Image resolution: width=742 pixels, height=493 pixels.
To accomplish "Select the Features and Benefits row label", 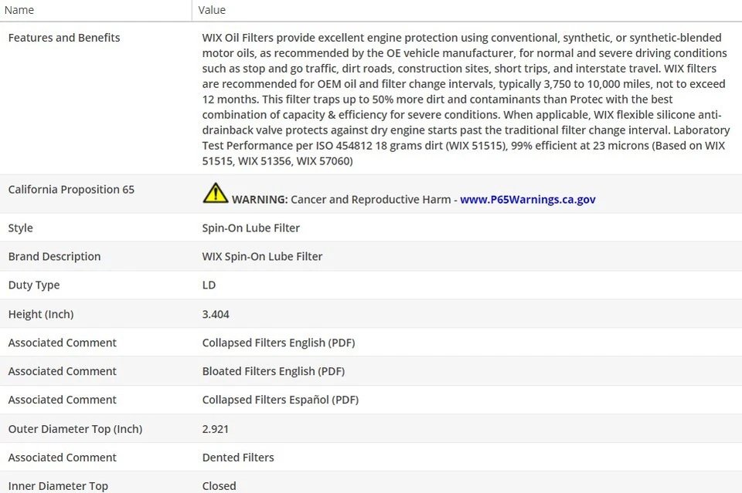I will pyautogui.click(x=64, y=38).
